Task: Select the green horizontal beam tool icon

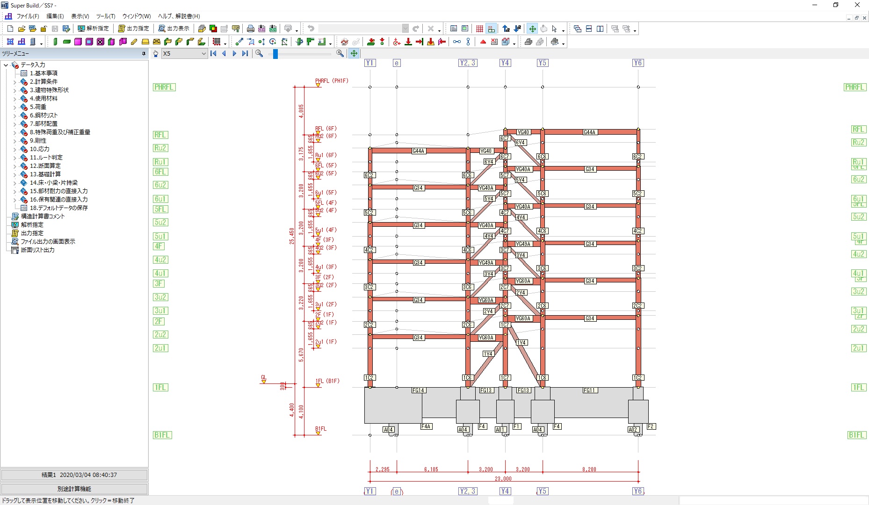Action: coord(67,42)
